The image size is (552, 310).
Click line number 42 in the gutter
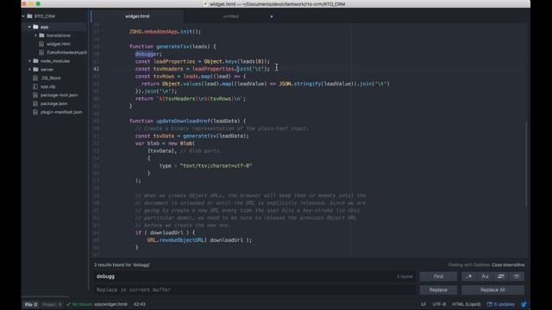(x=97, y=69)
